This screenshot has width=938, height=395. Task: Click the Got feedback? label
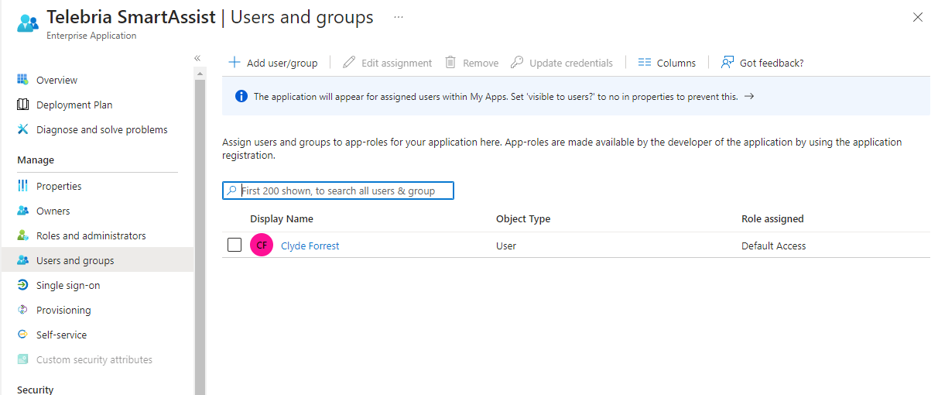click(x=772, y=63)
